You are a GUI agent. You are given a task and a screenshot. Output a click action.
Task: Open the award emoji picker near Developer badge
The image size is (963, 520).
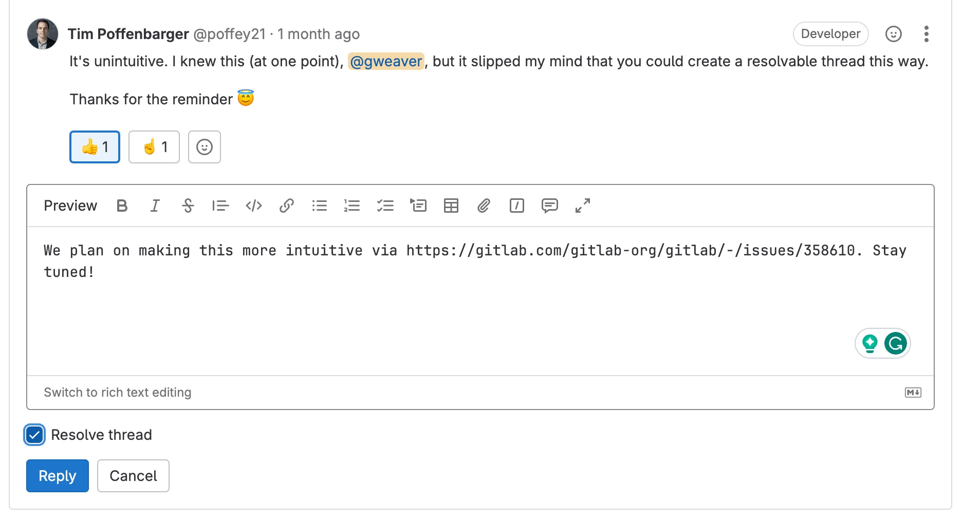coord(893,34)
